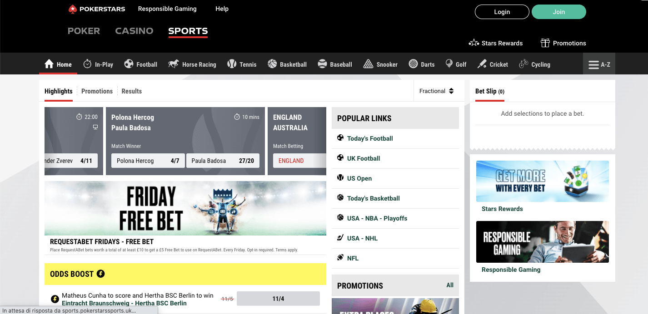
Task: Go to the CASINO section
Action: 134,31
